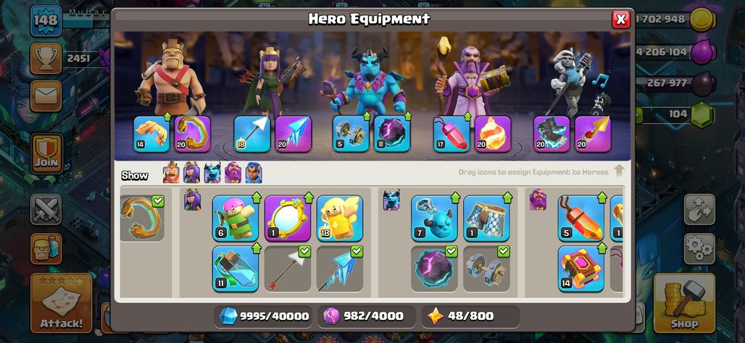Tap the Attack! button

click(x=62, y=302)
